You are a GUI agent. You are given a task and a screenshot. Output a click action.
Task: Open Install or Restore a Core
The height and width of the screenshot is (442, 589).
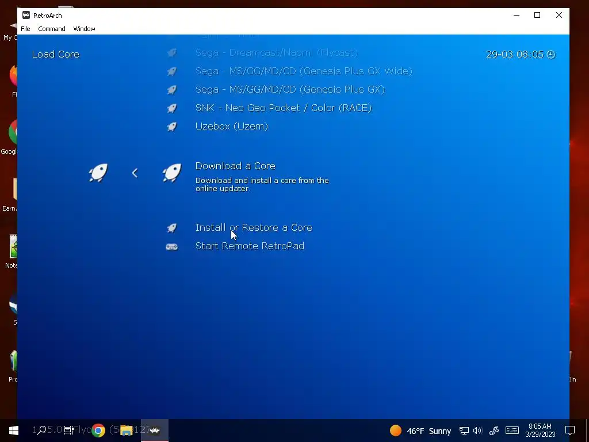pyautogui.click(x=254, y=227)
